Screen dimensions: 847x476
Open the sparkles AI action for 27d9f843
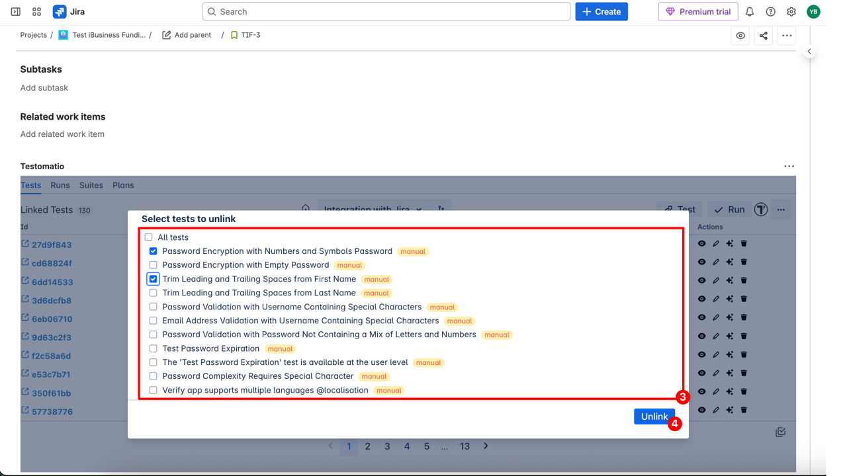[x=729, y=243]
